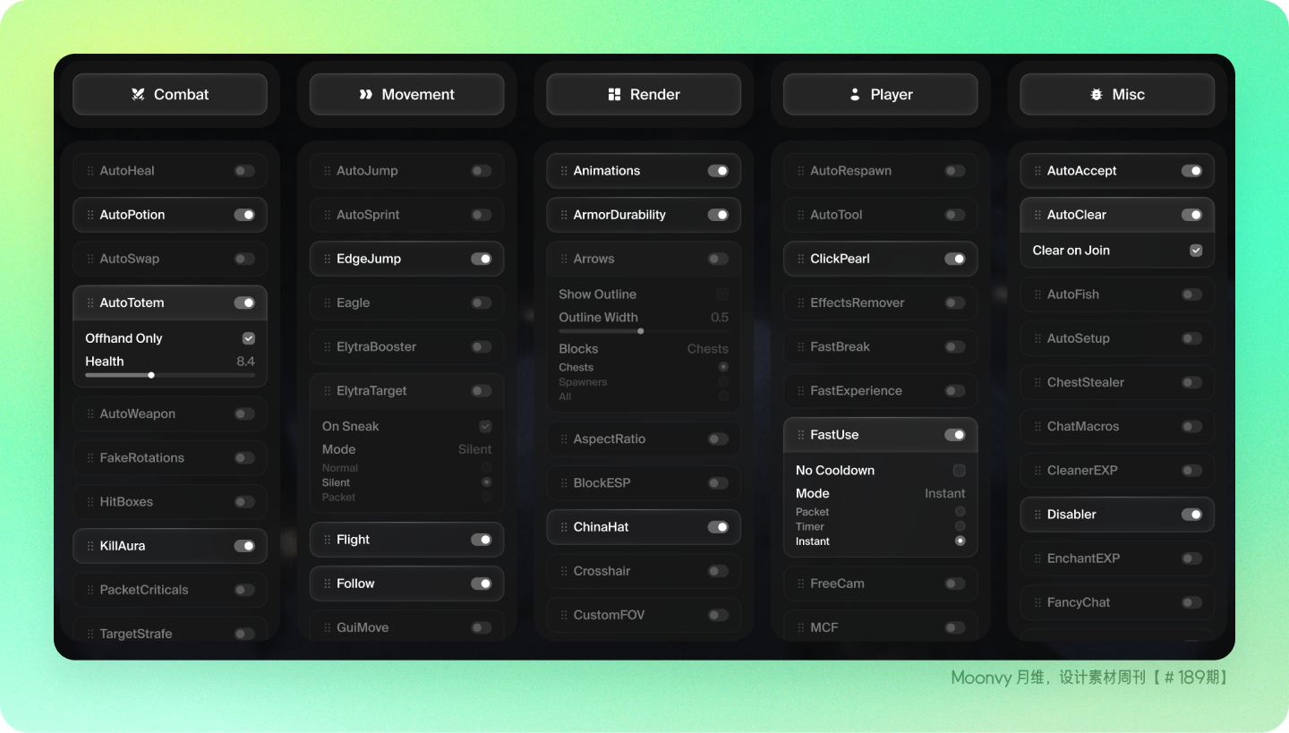Viewport: 1289px width, 733px height.
Task: Click the drag handle icon on Disabler
Action: click(1037, 515)
